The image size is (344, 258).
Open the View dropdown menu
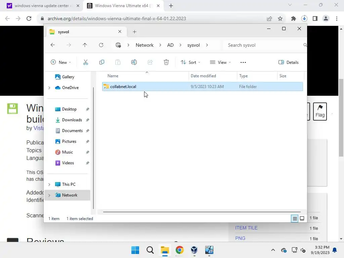click(220, 62)
